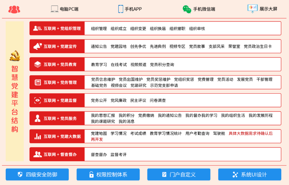Select the 互联网 + 党组织管理 header

[57, 28]
